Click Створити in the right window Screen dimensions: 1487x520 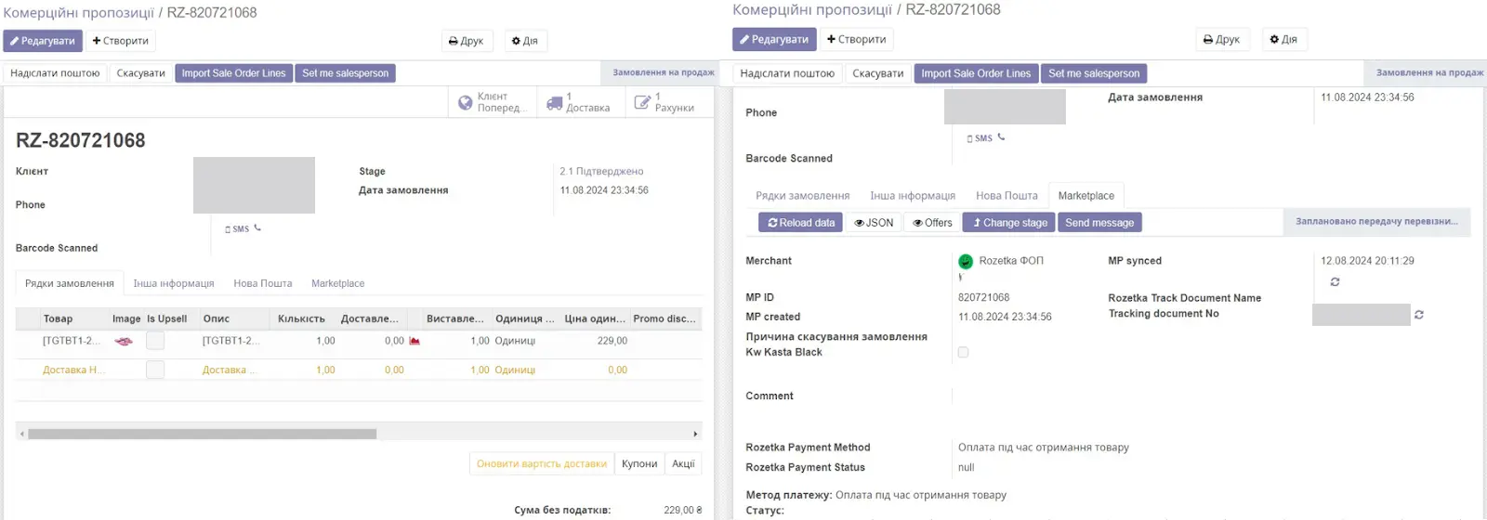856,39
